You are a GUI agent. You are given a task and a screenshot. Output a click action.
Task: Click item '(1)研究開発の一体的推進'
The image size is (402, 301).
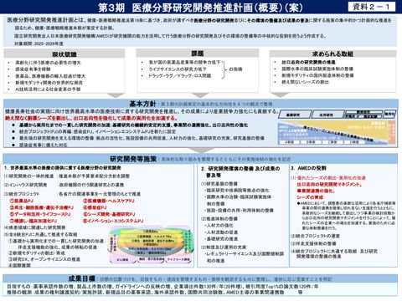pyautogui.click(x=28, y=176)
